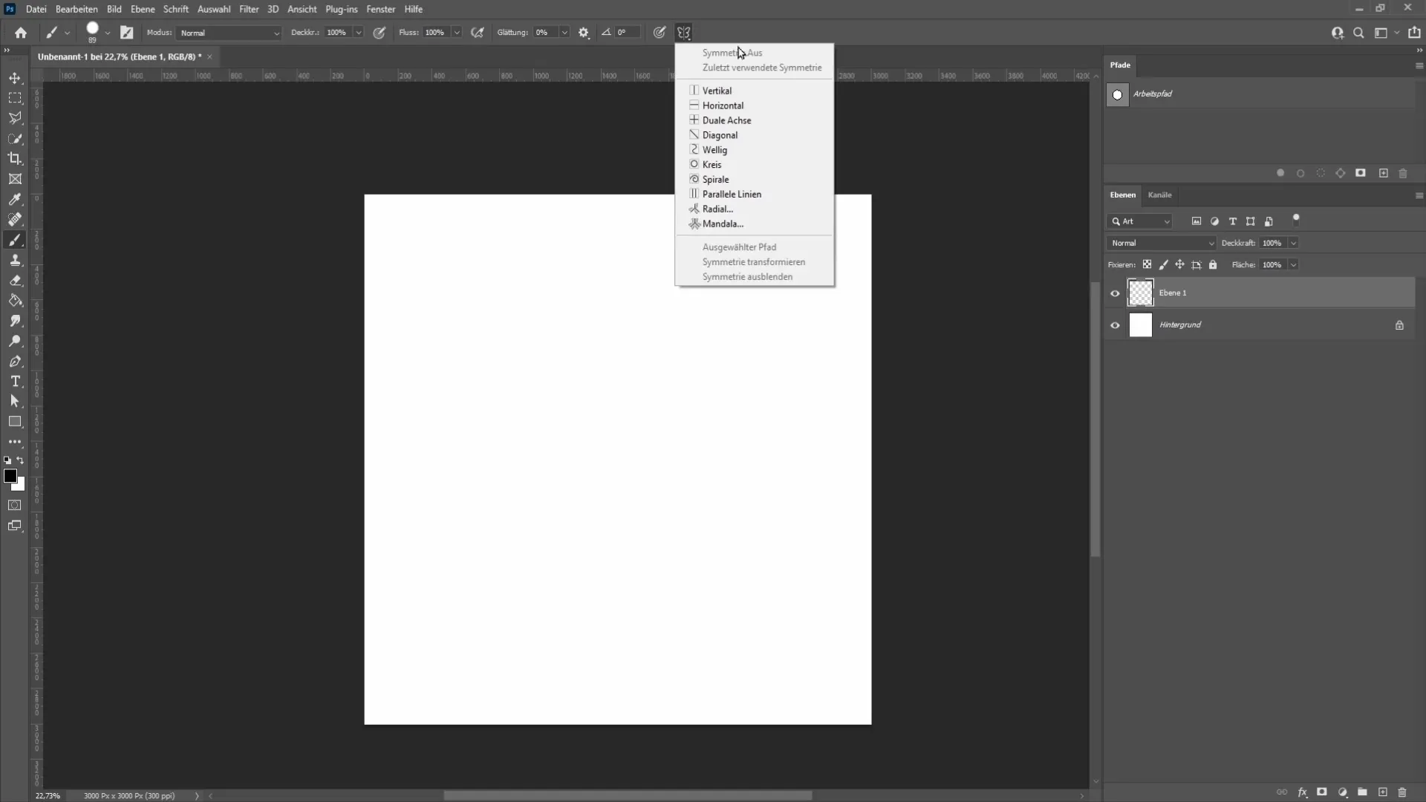The width and height of the screenshot is (1426, 802).
Task: Select the Frame tool
Action: point(15,179)
